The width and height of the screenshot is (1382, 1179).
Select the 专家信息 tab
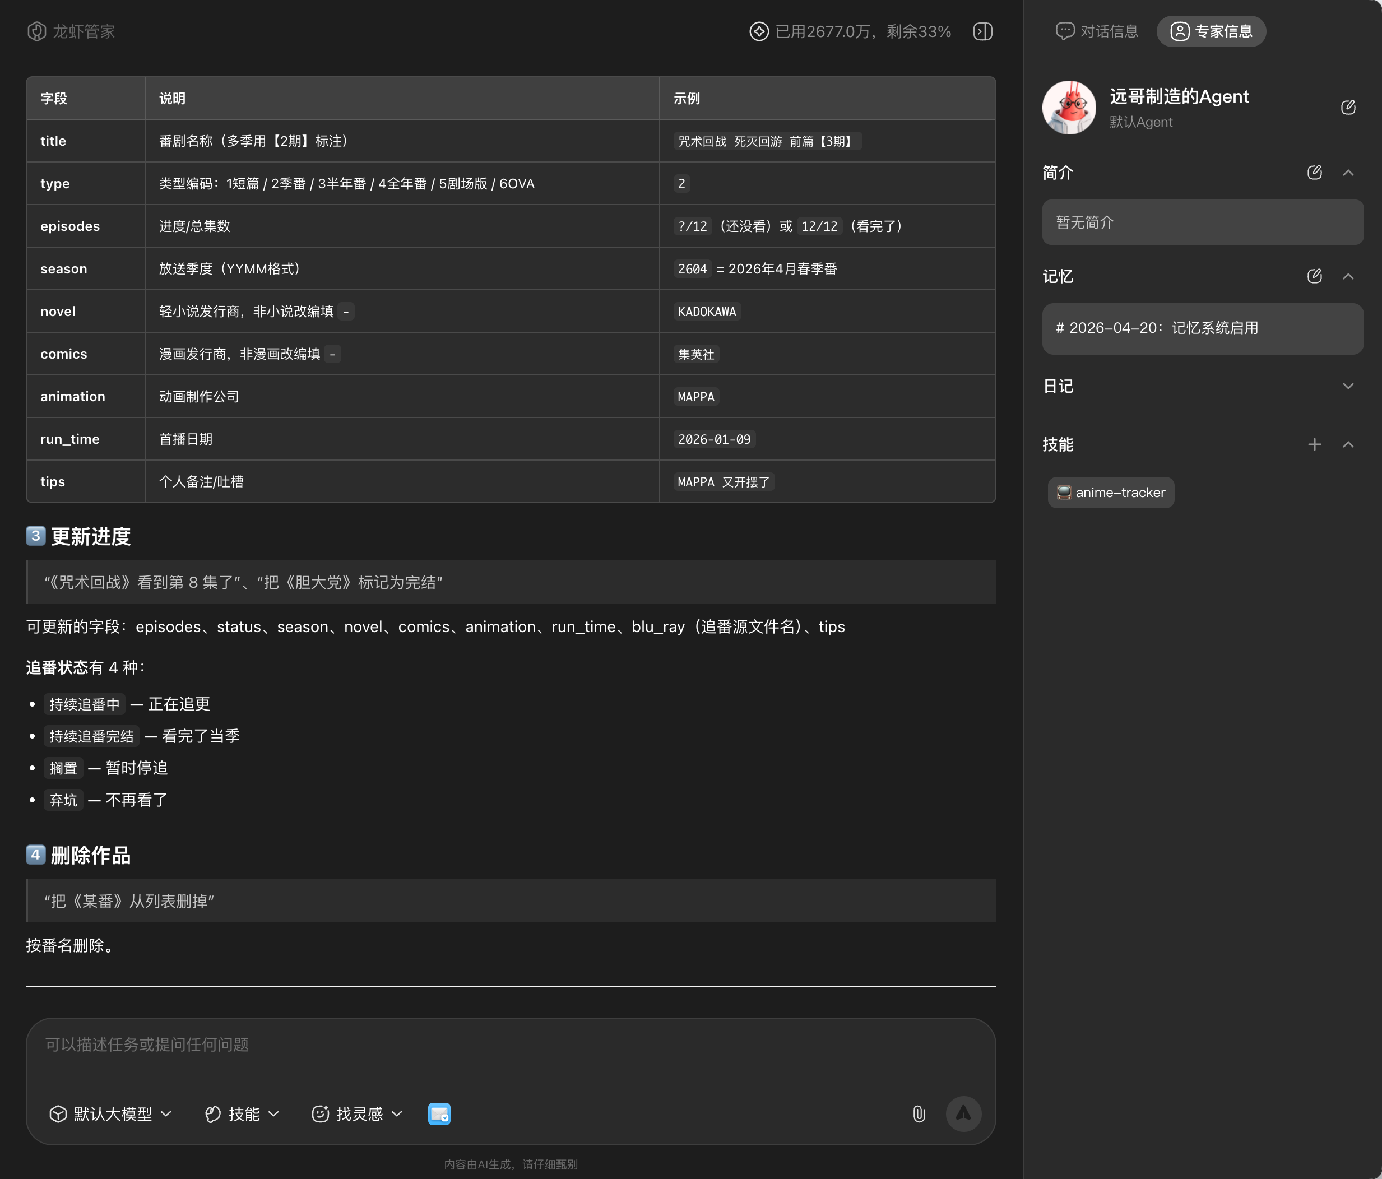[1211, 31]
